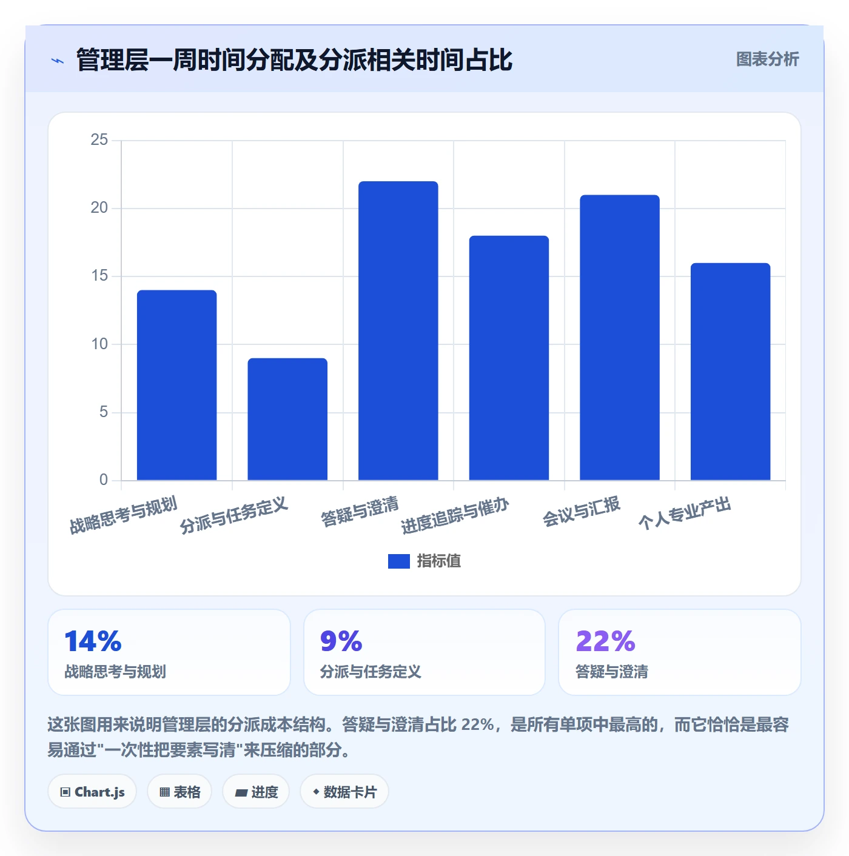Viewport: 849px width, 856px height.
Task: Click the chart title 管理层一周时间分配及分派相关时间占比
Action: pos(294,60)
